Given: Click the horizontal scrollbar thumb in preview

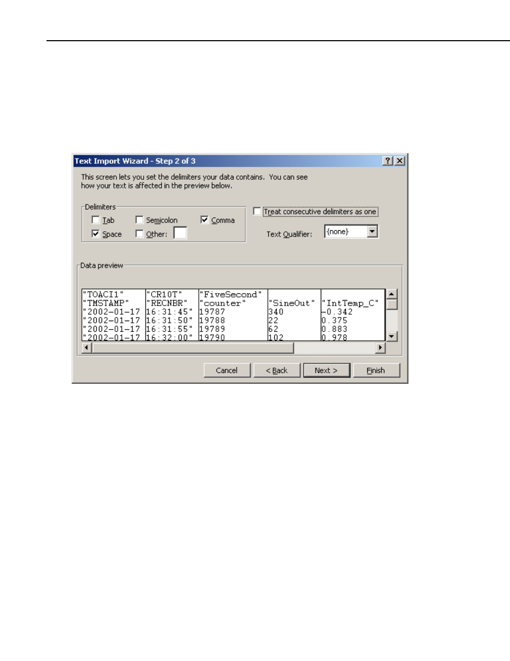Looking at the screenshot, I should pos(193,348).
